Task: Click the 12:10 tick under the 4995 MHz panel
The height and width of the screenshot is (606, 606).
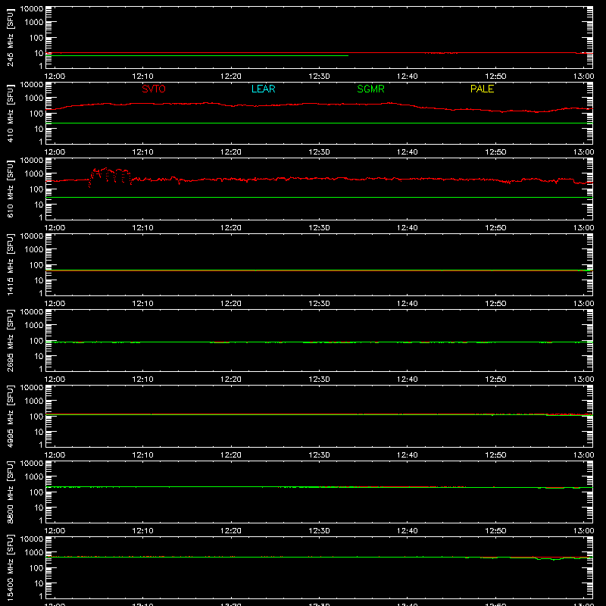Action: (142, 455)
